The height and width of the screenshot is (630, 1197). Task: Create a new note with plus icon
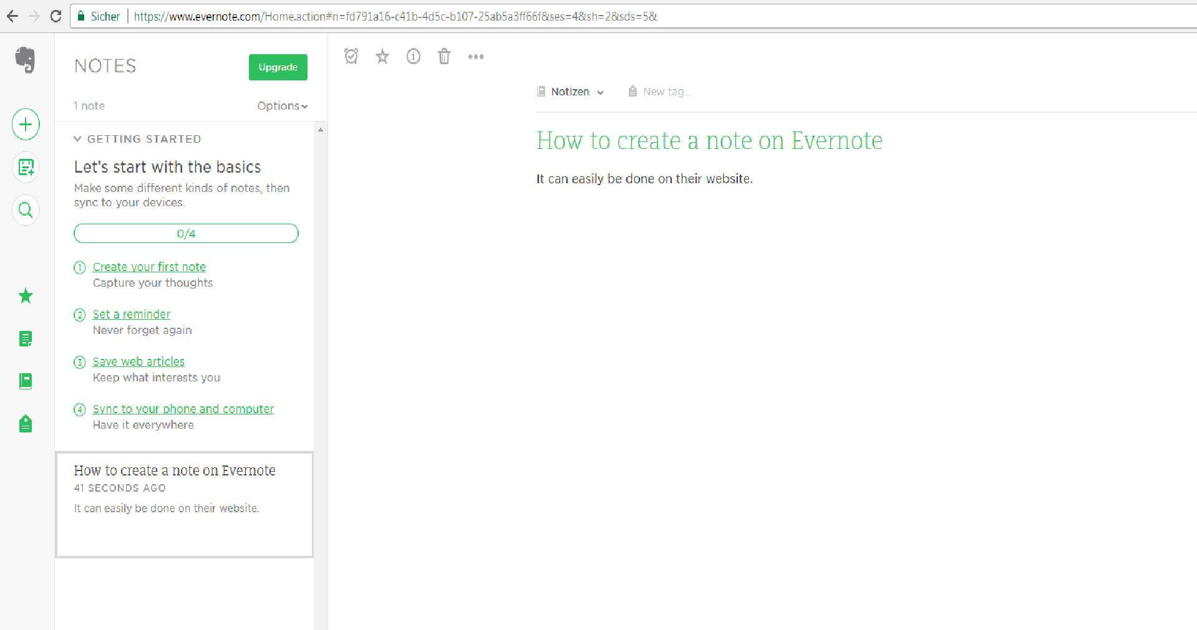(x=26, y=124)
